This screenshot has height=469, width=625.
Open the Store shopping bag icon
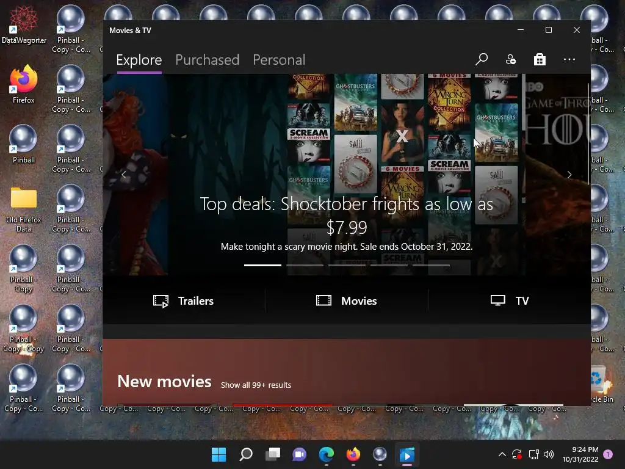[x=540, y=59]
